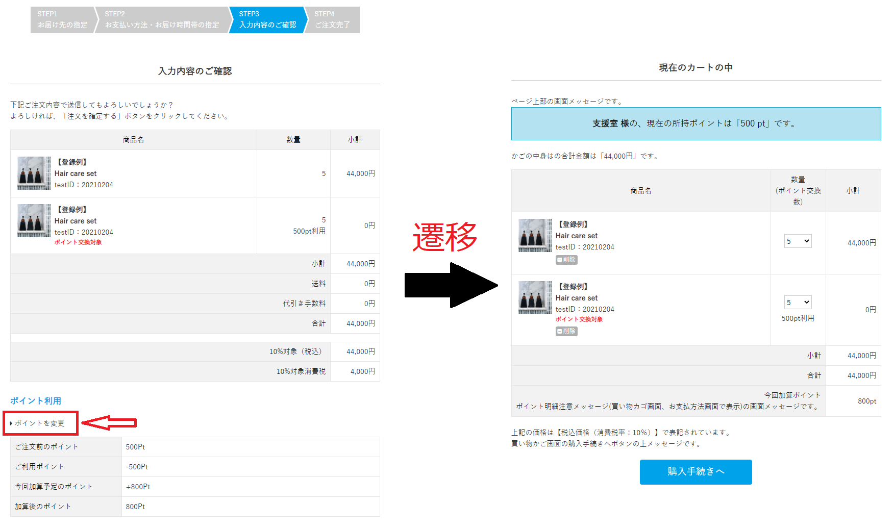
Task: Click ポイント交換対象 label in cart item
Action: (x=579, y=319)
